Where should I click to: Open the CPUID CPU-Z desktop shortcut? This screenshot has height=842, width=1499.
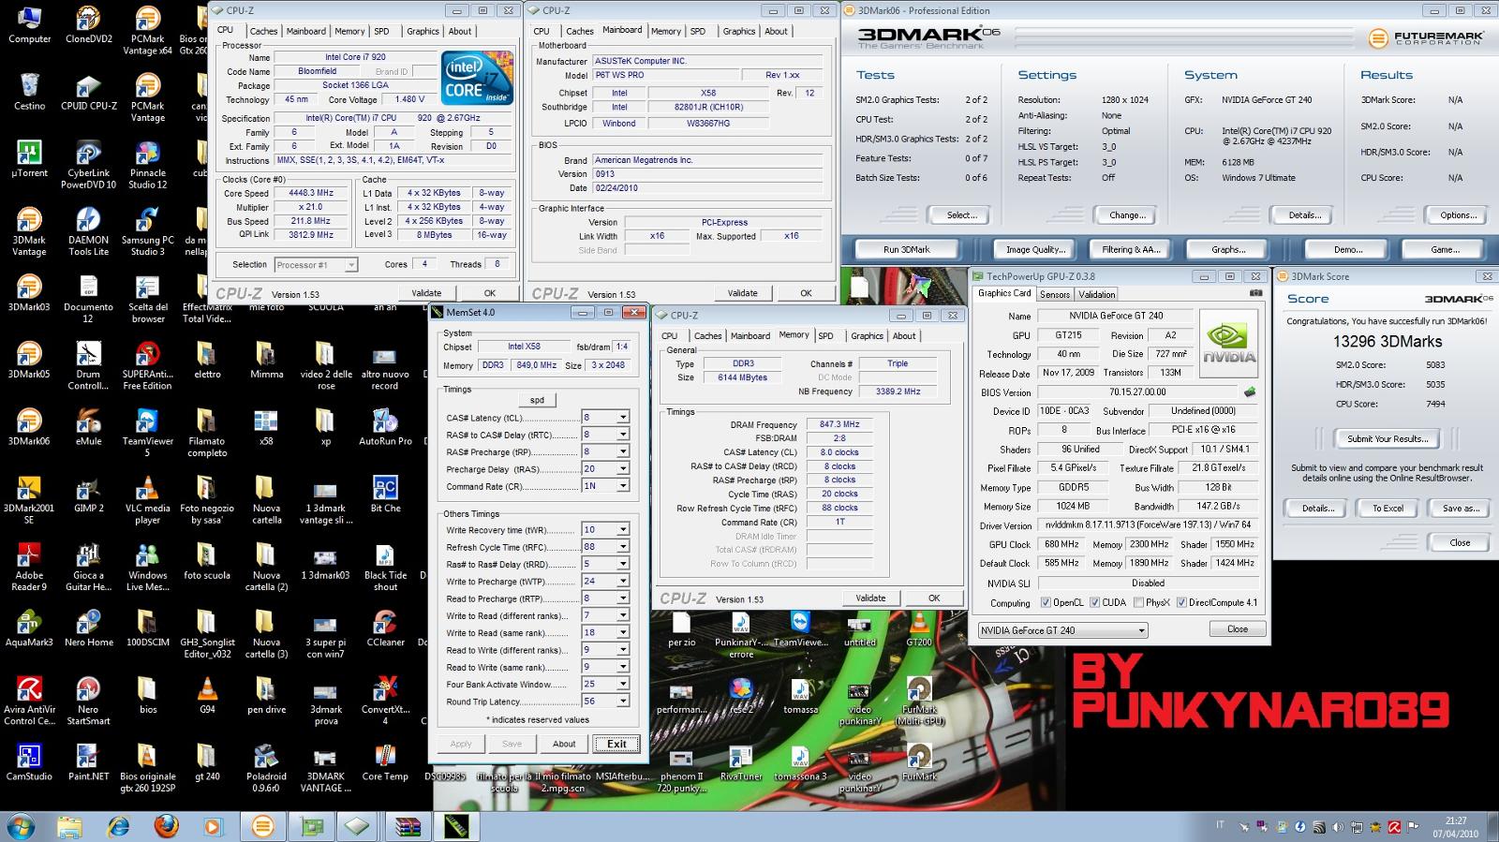coord(88,93)
